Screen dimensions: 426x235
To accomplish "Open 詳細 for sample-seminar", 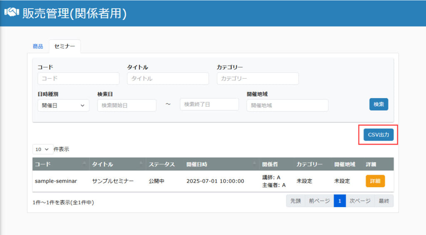I will point(375,181).
